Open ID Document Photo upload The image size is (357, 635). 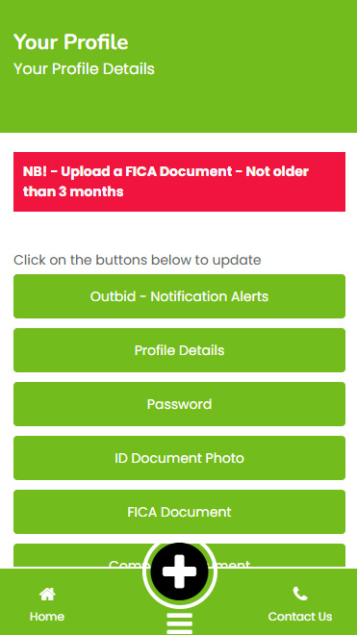click(x=179, y=458)
